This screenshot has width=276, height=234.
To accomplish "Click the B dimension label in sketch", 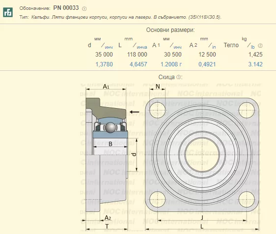I will [x=110, y=144].
